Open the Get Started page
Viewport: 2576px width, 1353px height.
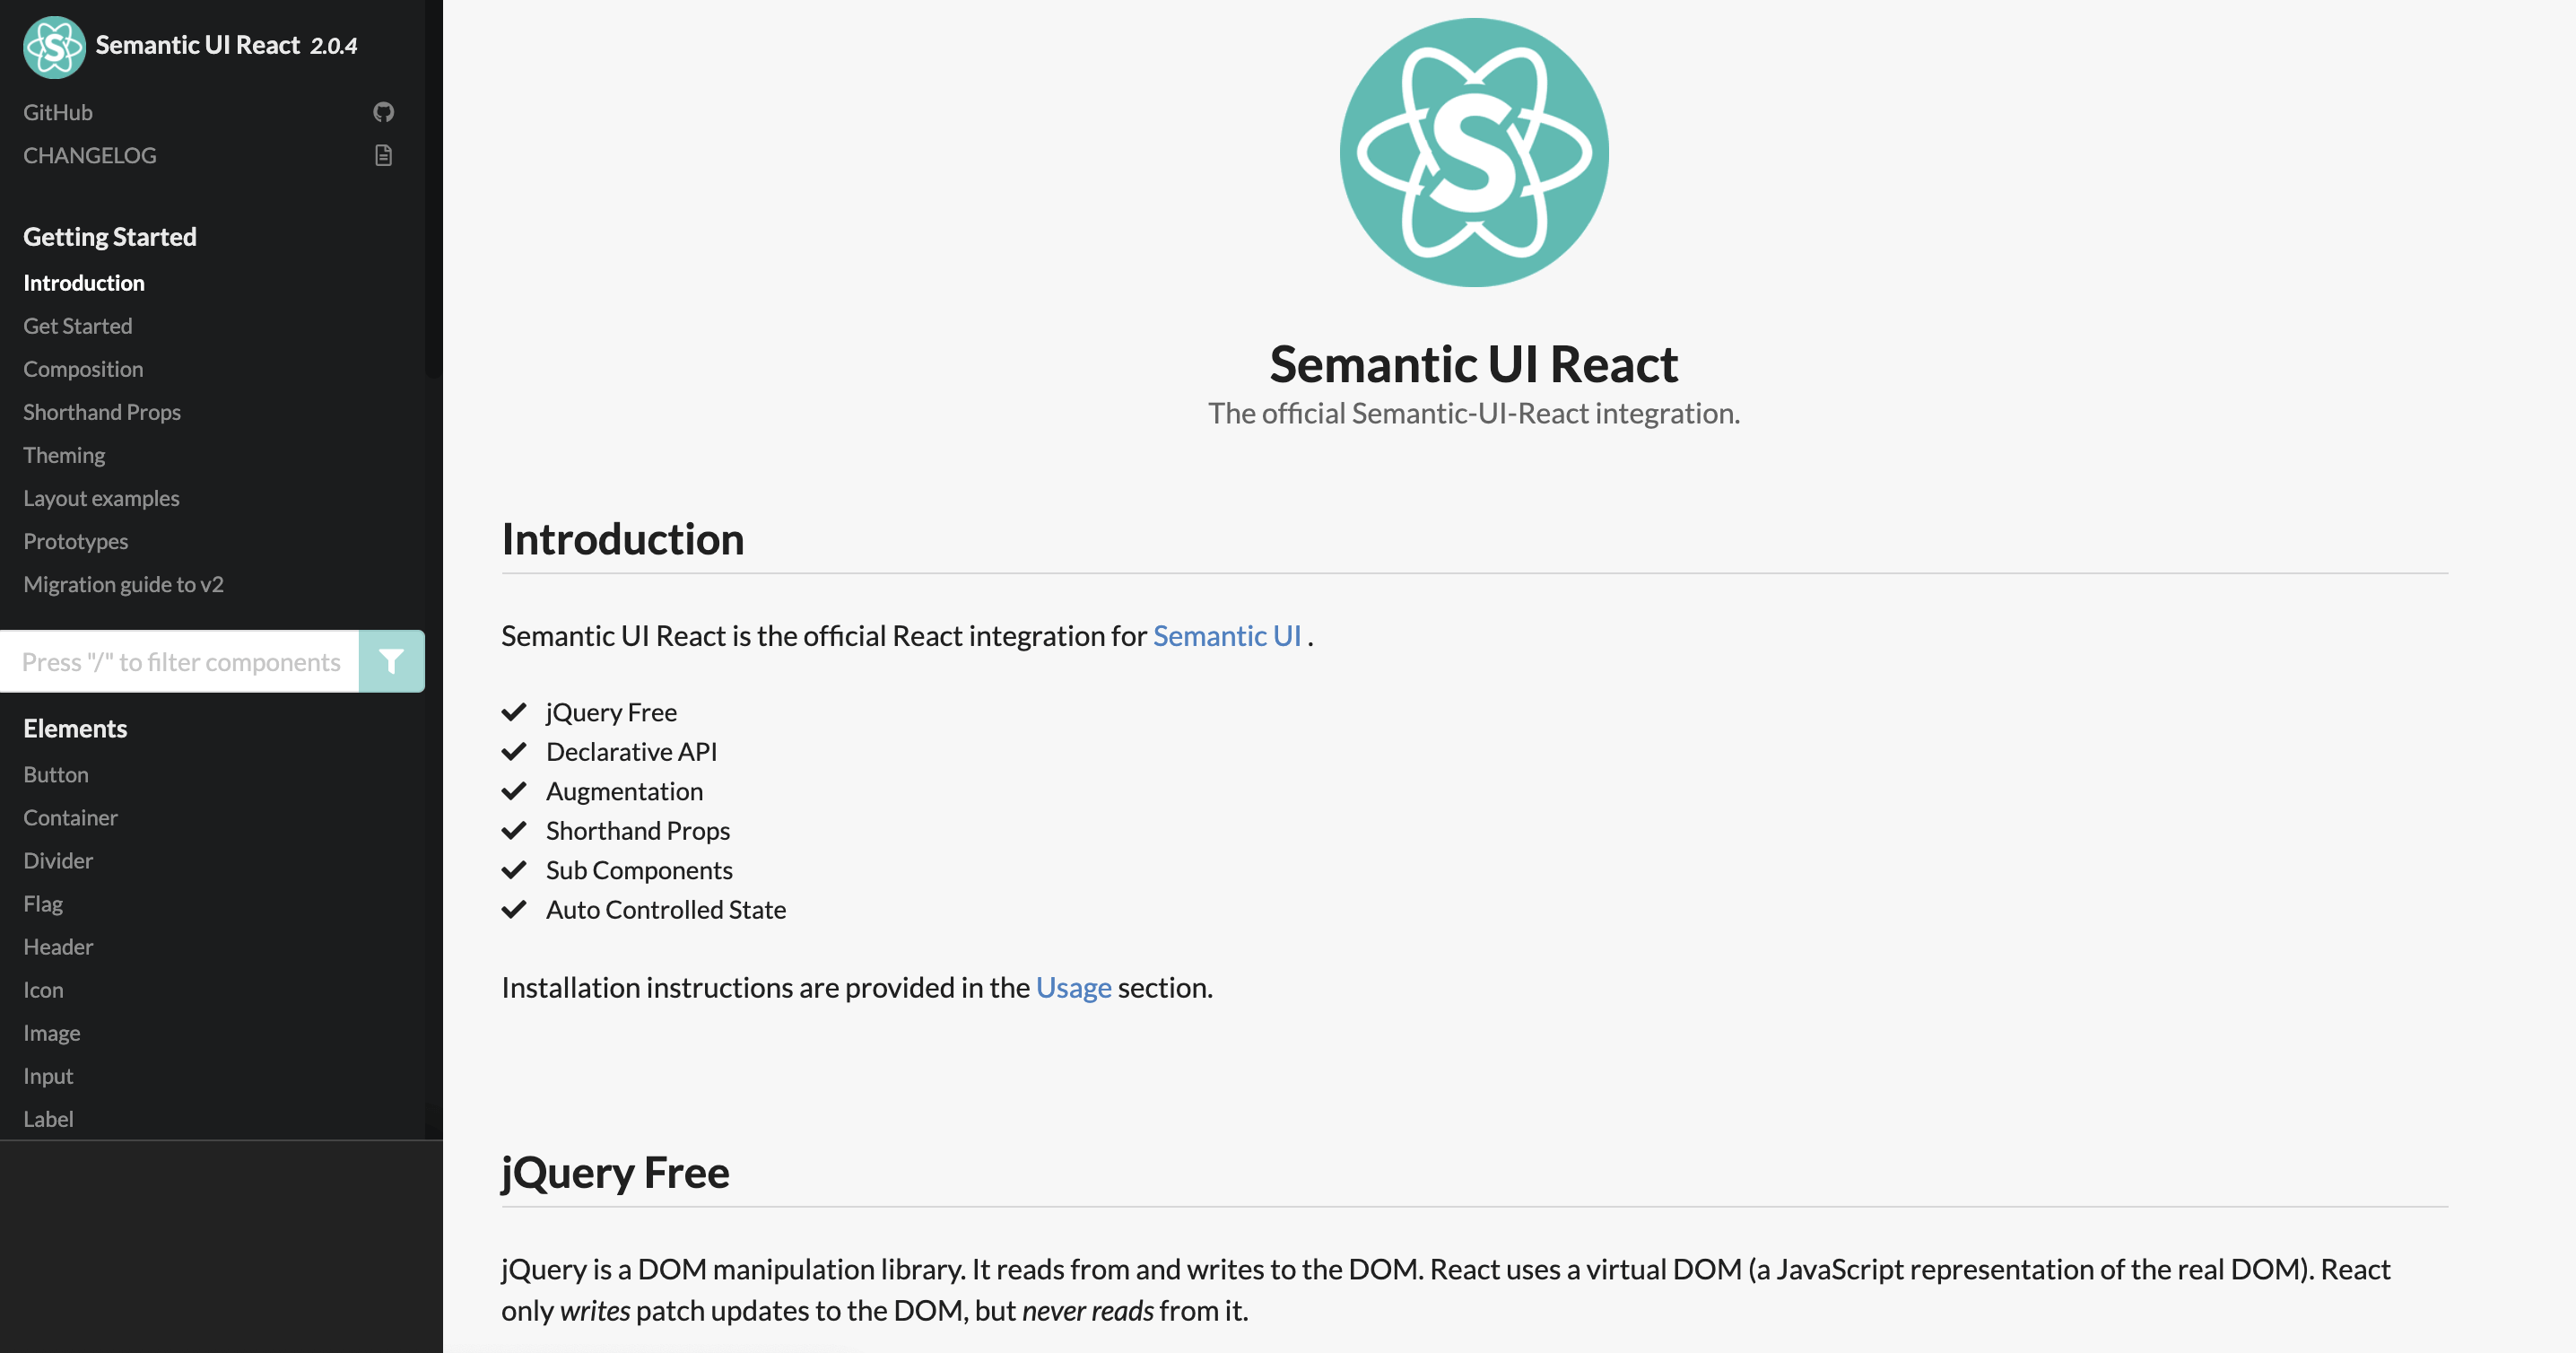pos(78,326)
